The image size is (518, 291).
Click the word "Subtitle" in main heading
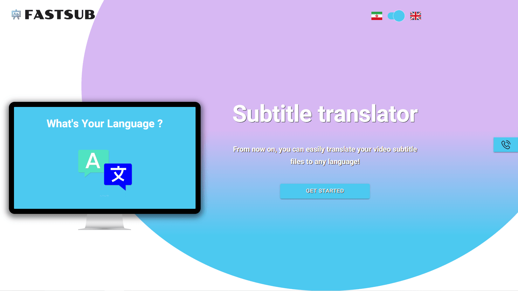pyautogui.click(x=272, y=114)
